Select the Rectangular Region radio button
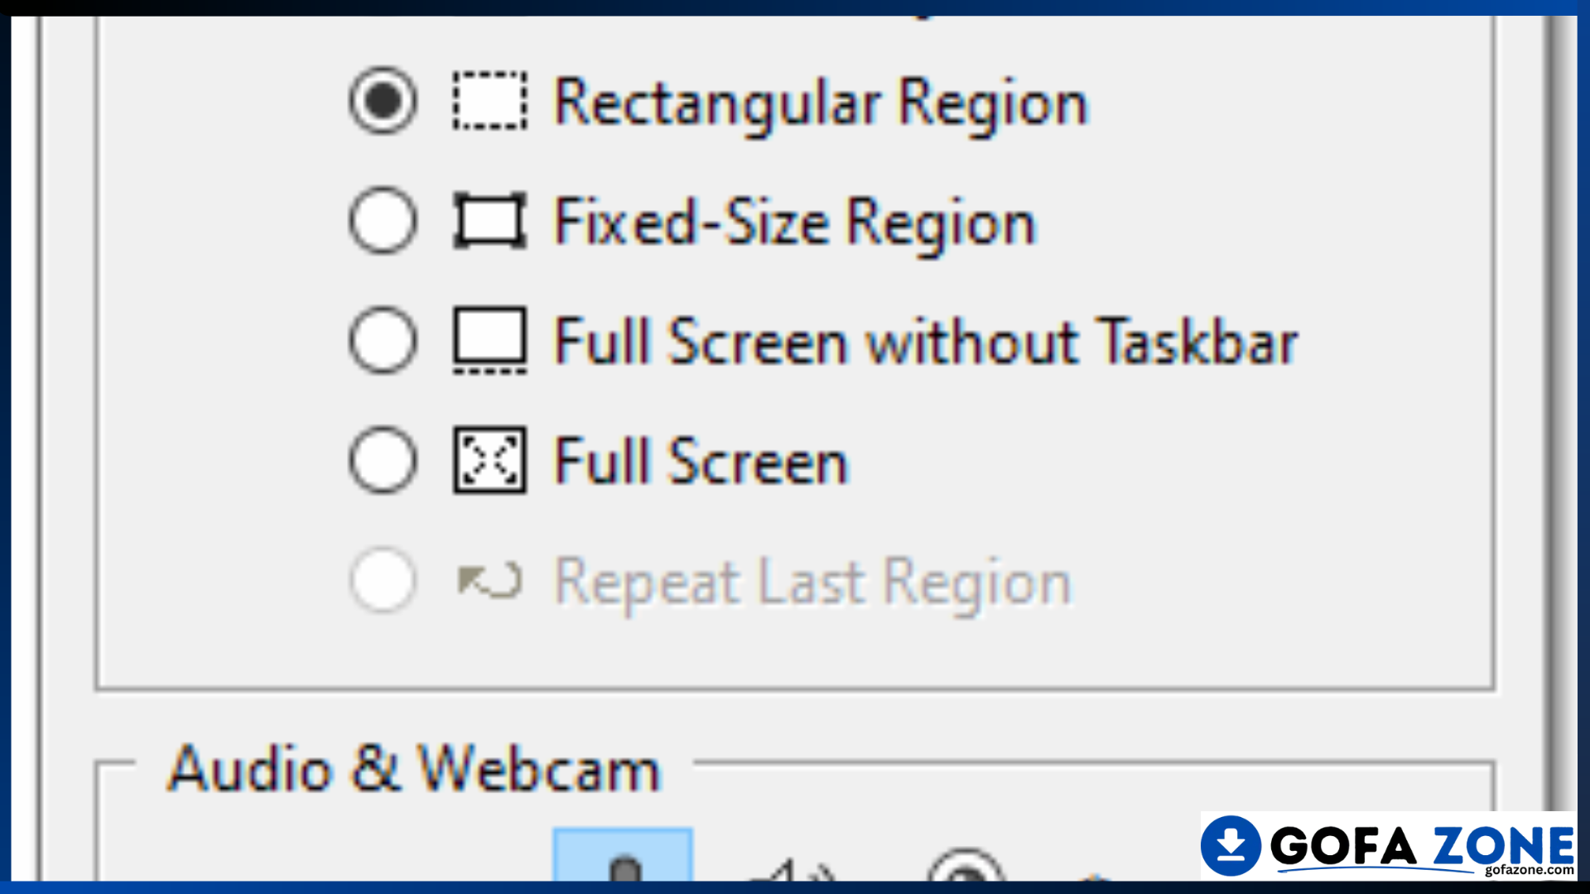 [x=382, y=101]
